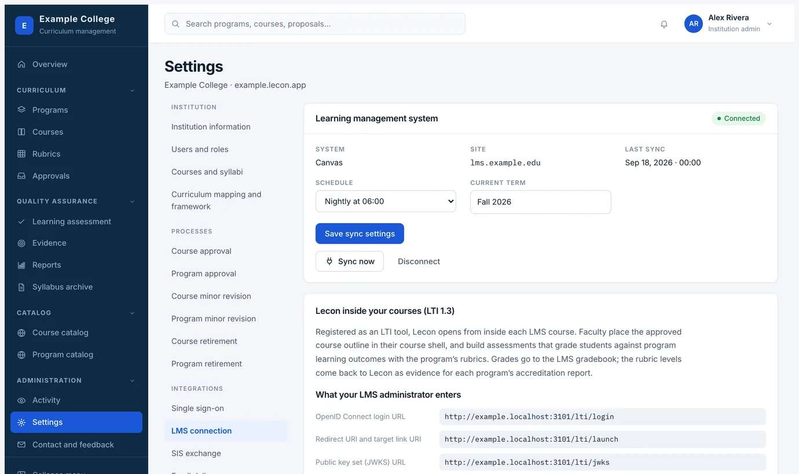799x474 pixels.
Task: Open the Schedule dropdown Nightly at 06:00
Action: click(386, 201)
